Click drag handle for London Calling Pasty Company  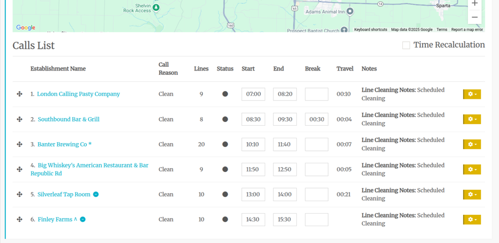pyautogui.click(x=20, y=94)
